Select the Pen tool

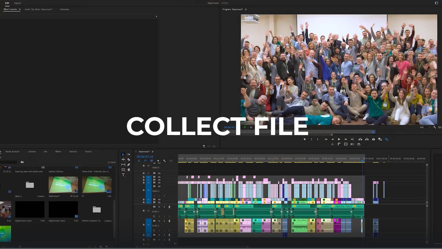129,165
